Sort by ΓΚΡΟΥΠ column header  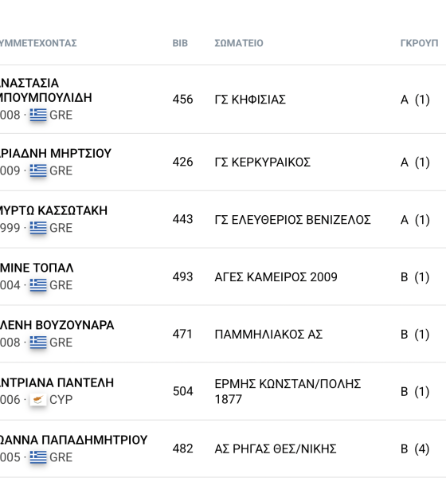point(419,43)
